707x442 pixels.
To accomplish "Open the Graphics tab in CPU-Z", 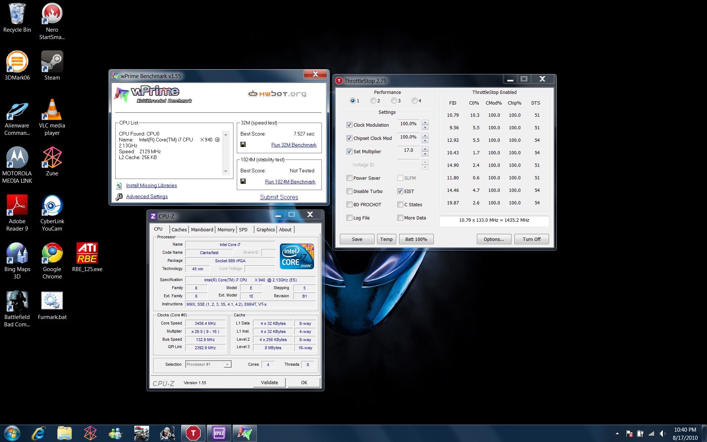I will click(265, 229).
